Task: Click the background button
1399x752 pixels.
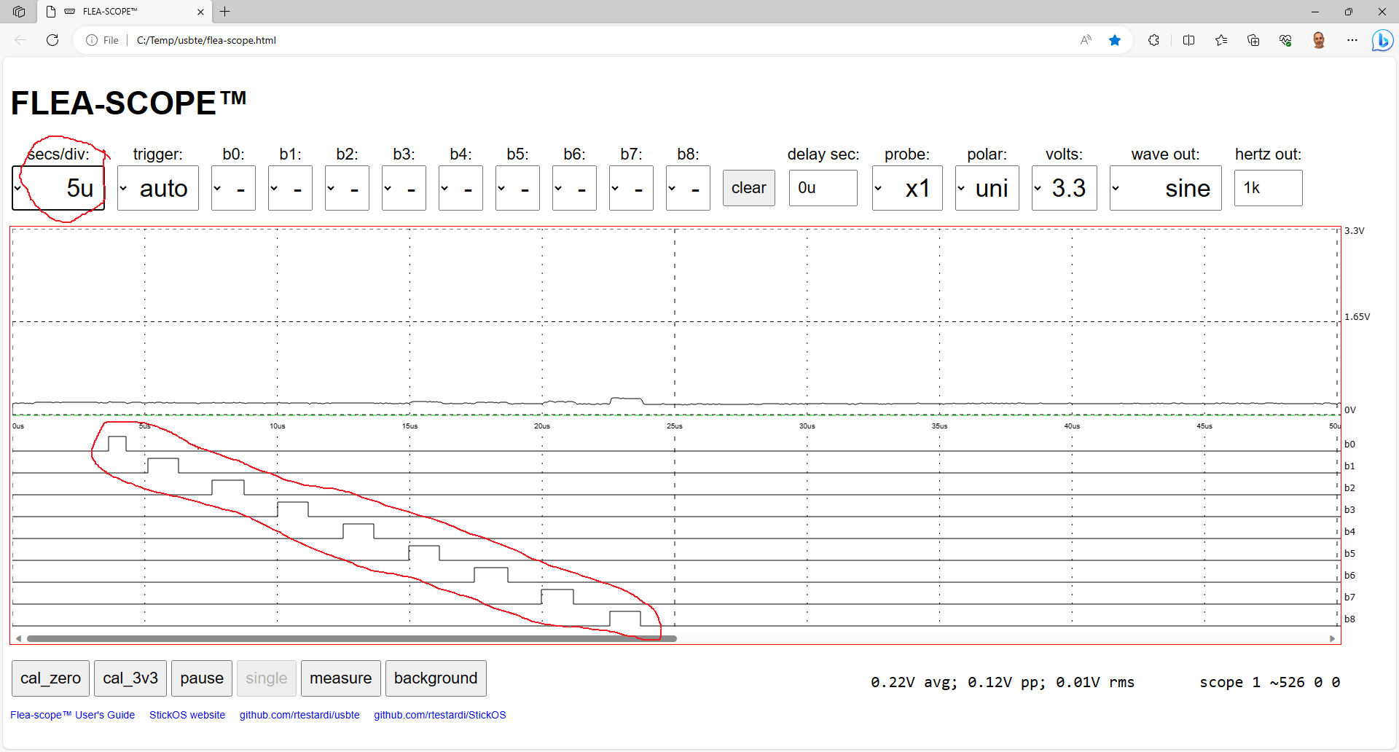Action: click(x=436, y=678)
